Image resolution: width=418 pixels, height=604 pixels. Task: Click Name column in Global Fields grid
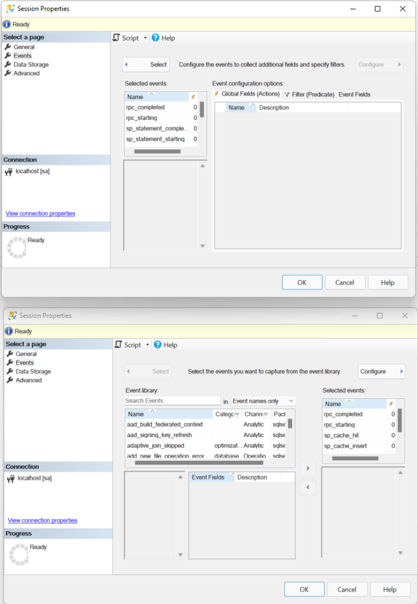241,107
